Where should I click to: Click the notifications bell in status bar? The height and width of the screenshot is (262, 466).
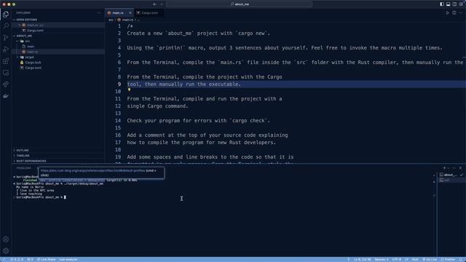pyautogui.click(x=461, y=259)
